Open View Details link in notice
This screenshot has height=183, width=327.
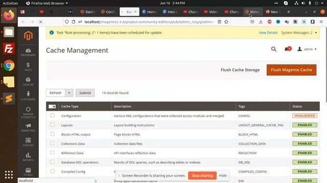point(268,33)
